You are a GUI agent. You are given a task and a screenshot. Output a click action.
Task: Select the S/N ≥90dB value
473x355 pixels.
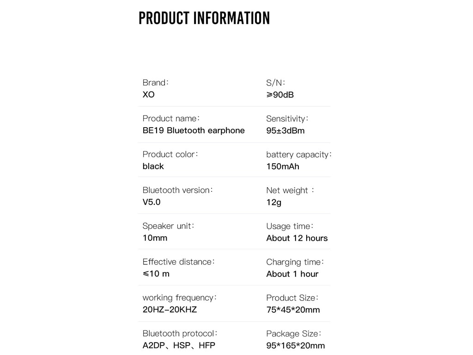280,95
